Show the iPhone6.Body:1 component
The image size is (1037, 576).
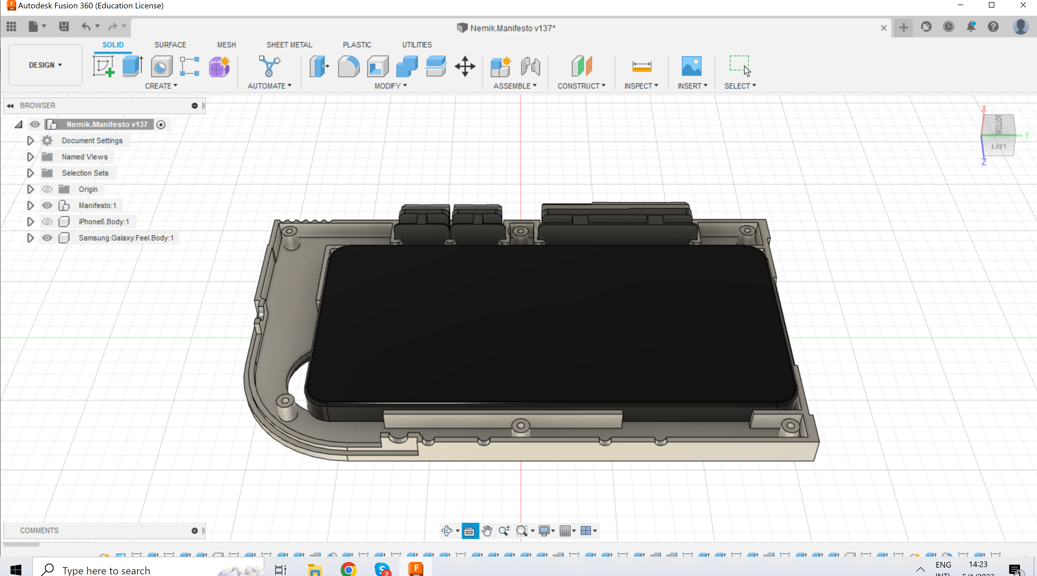pyautogui.click(x=47, y=222)
